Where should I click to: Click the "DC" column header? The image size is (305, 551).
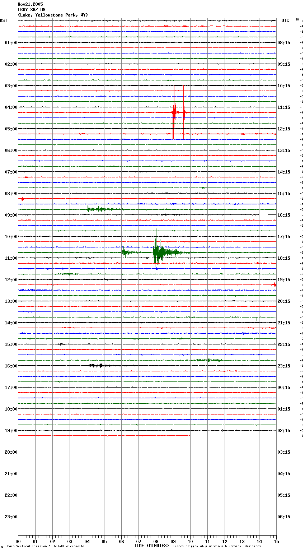point(298,19)
